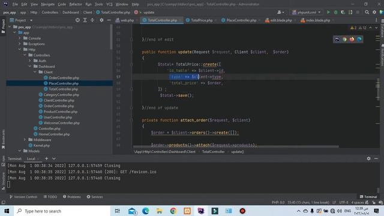384x216 pixels.
Task: Click editor horizontal scrollbar
Action: pyautogui.click(x=236, y=146)
